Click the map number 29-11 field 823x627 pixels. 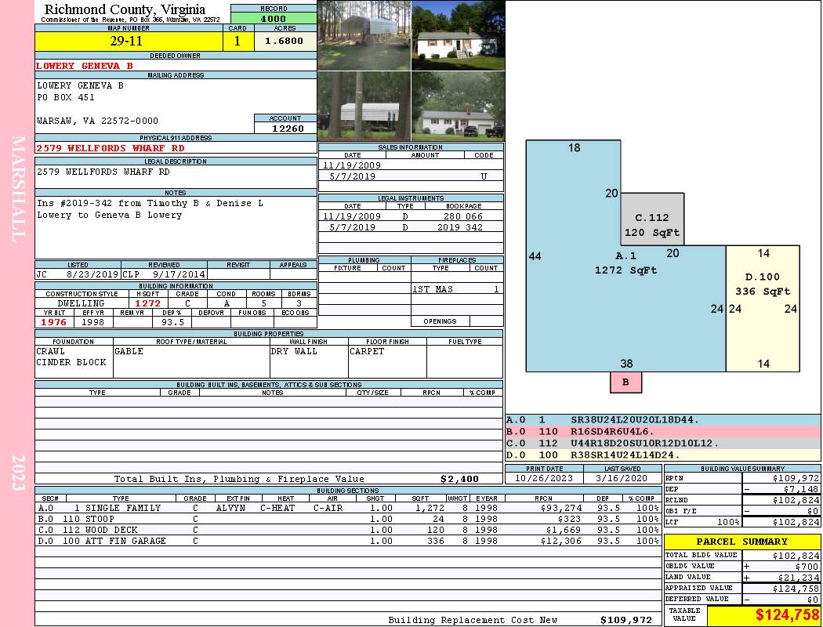click(x=129, y=41)
